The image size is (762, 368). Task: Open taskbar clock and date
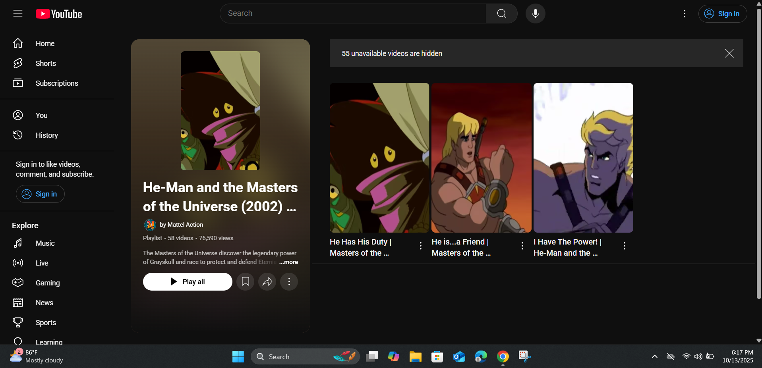pos(738,356)
